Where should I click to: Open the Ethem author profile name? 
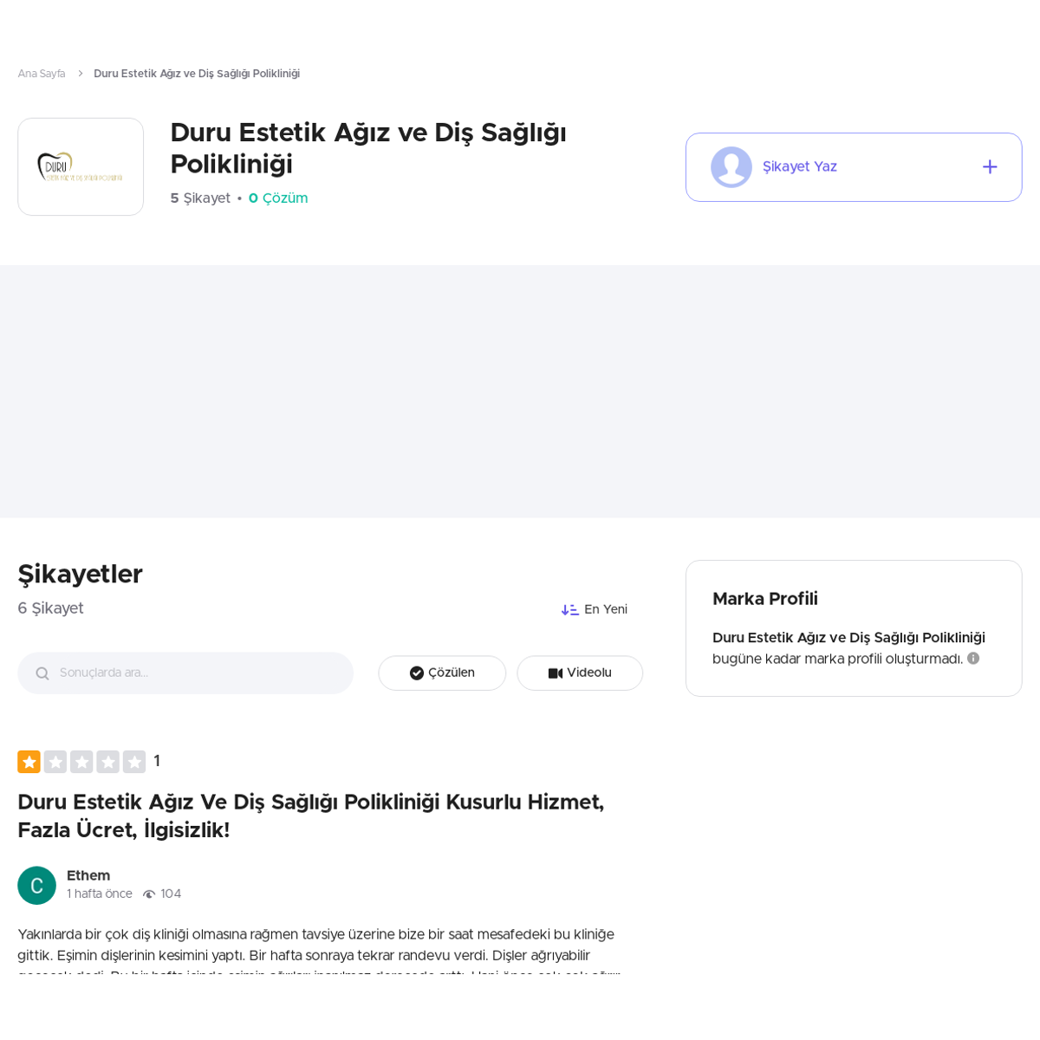(x=88, y=875)
